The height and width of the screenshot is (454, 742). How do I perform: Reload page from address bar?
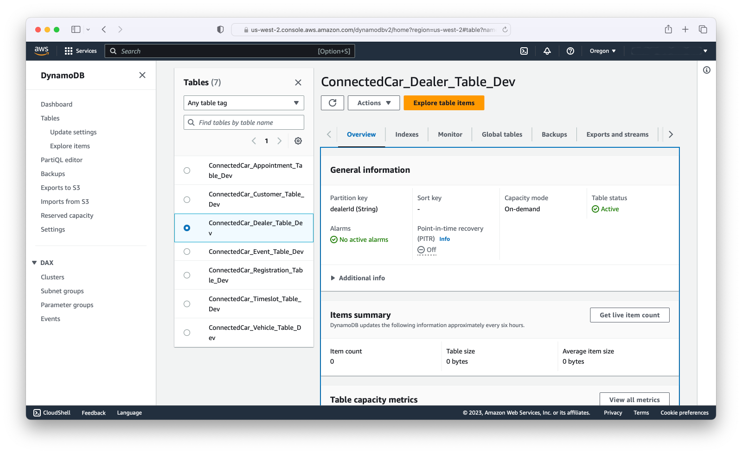click(505, 30)
